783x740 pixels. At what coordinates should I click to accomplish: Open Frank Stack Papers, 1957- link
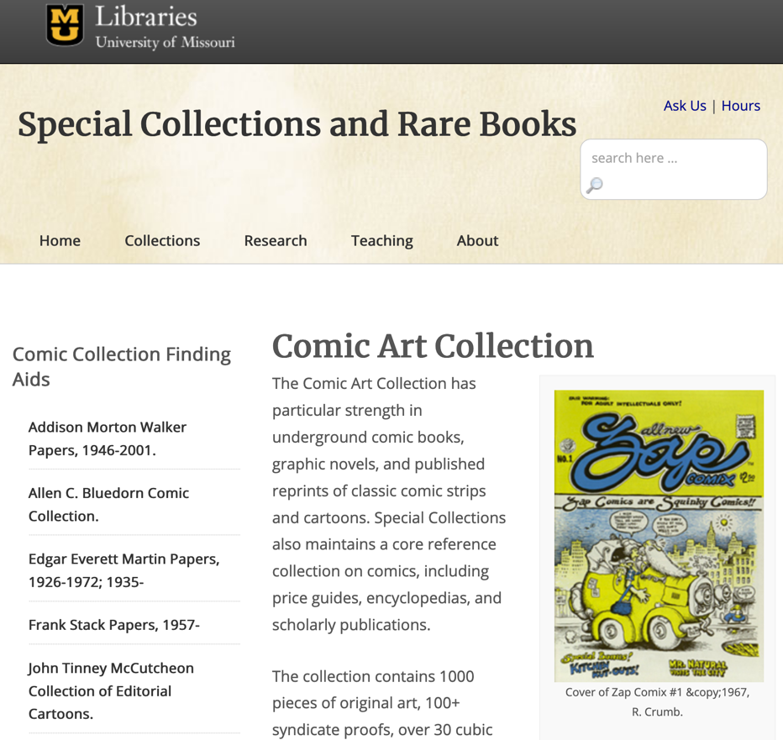tap(114, 625)
